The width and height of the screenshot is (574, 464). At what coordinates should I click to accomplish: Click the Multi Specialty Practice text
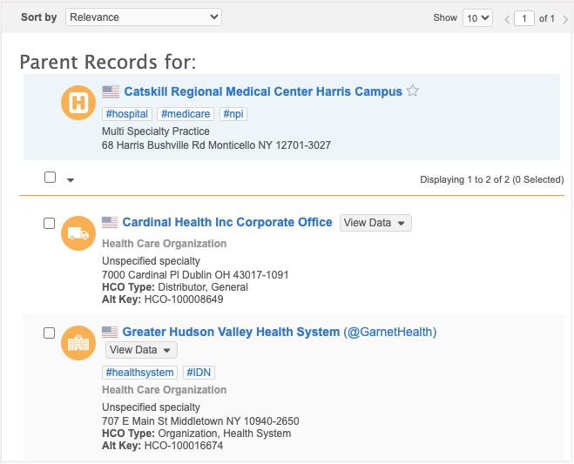point(156,131)
